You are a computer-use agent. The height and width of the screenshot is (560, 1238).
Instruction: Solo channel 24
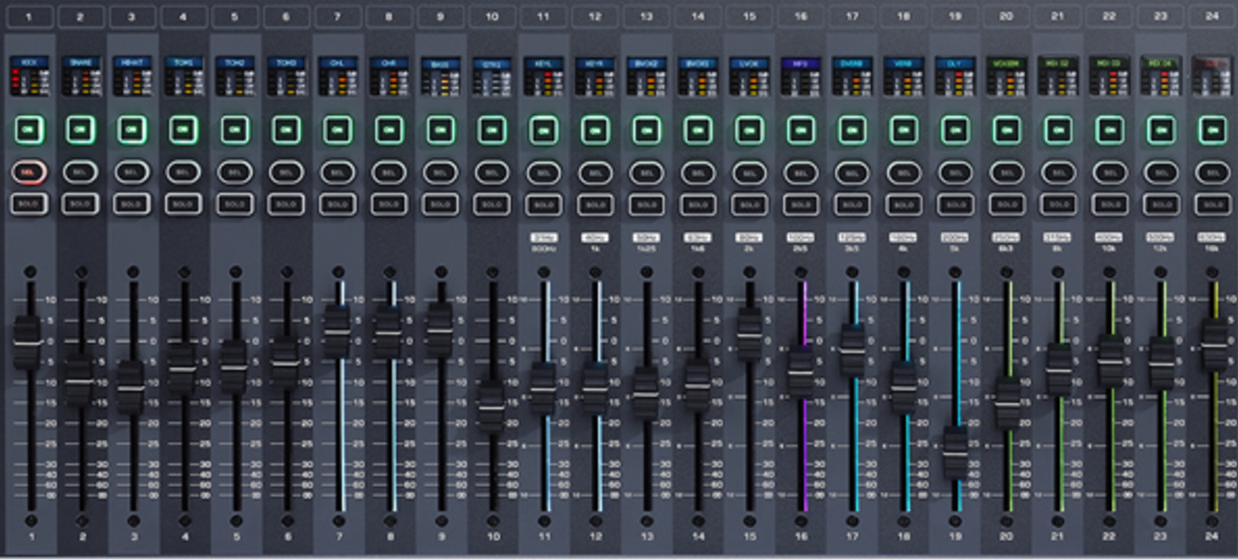(x=1212, y=204)
